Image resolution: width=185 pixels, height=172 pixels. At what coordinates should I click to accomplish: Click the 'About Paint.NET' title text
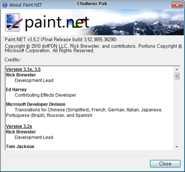[x=26, y=5]
